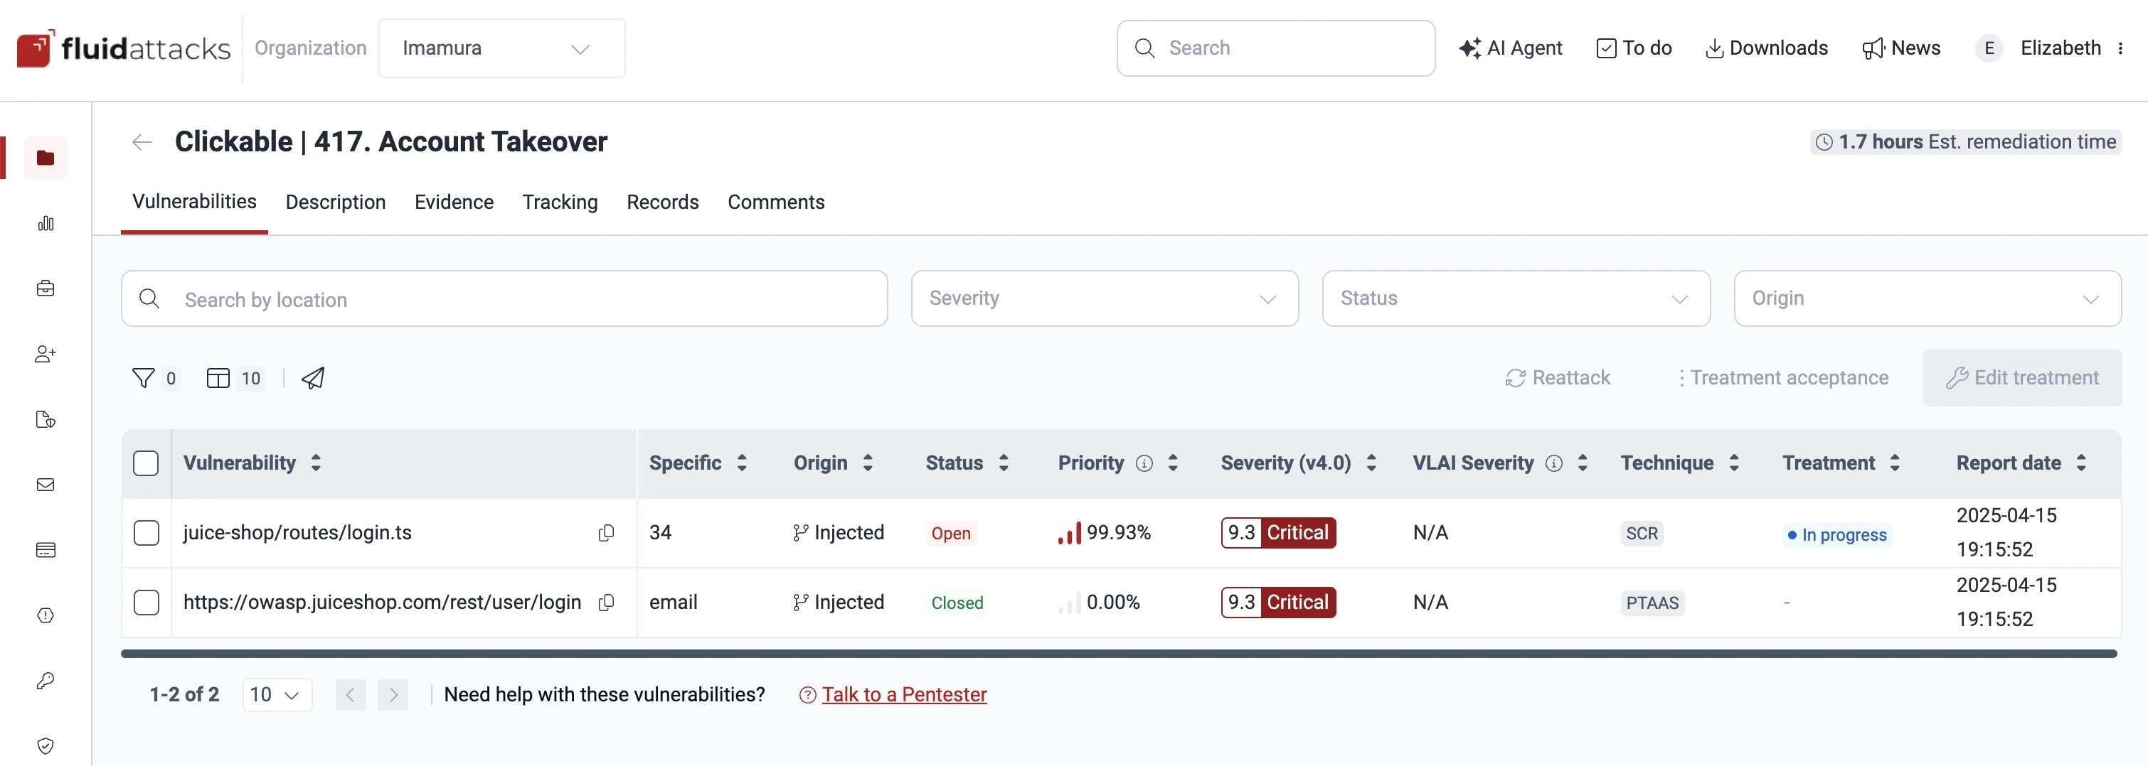This screenshot has height=766, width=2148.
Task: Open the shield check compliance sidebar icon
Action: [x=45, y=746]
